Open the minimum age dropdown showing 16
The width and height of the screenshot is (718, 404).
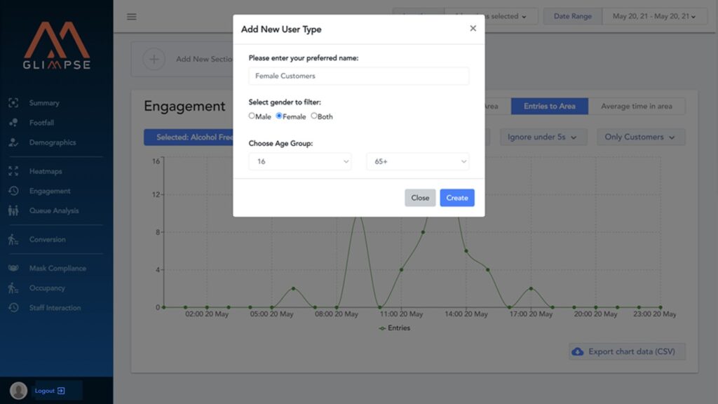pos(300,161)
